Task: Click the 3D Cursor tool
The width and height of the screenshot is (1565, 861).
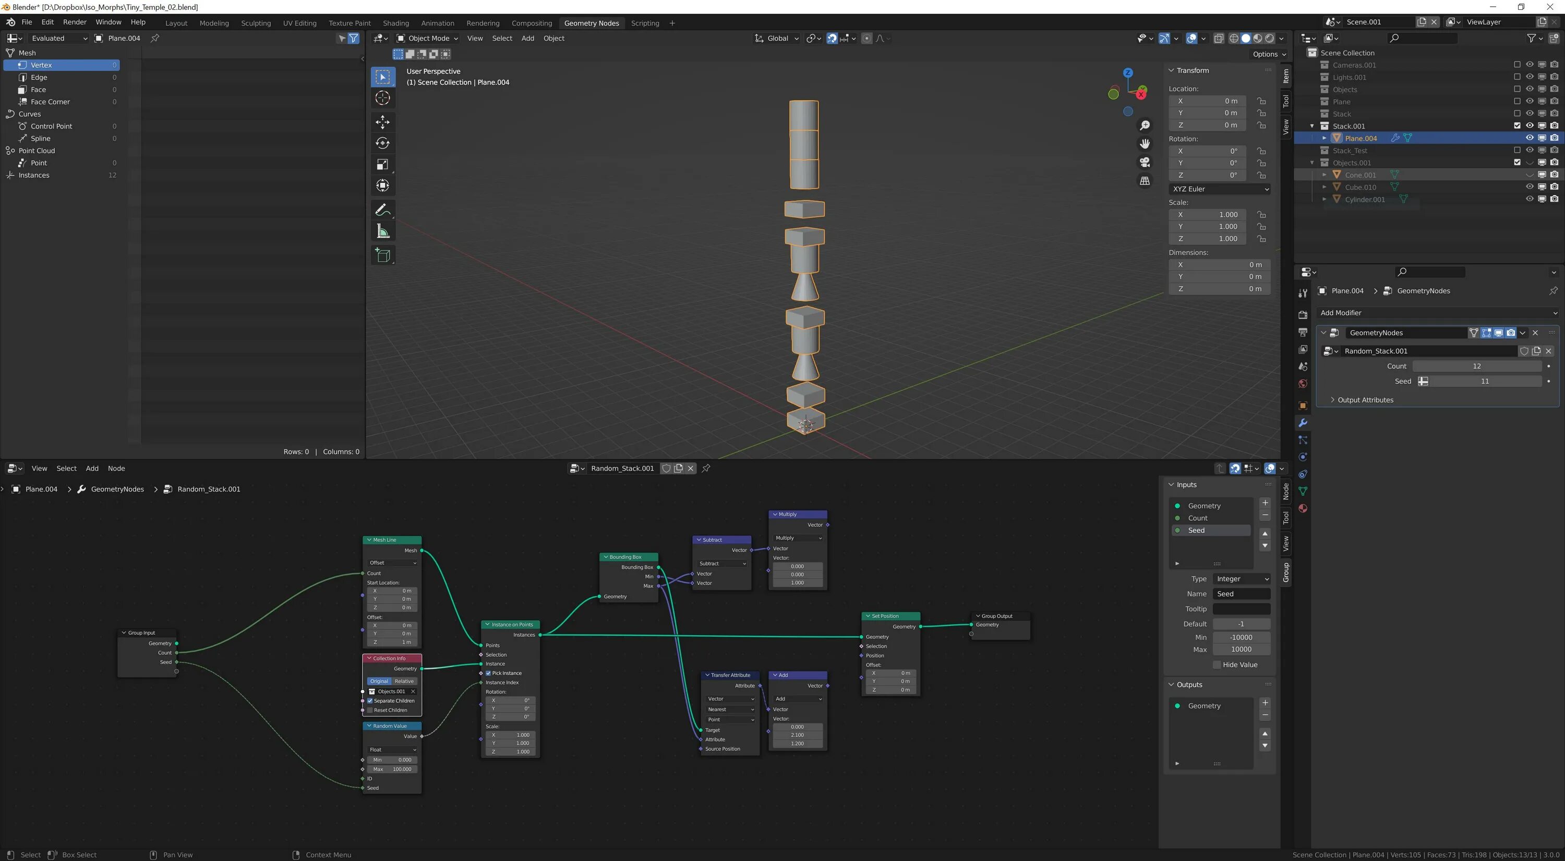Action: [x=382, y=97]
